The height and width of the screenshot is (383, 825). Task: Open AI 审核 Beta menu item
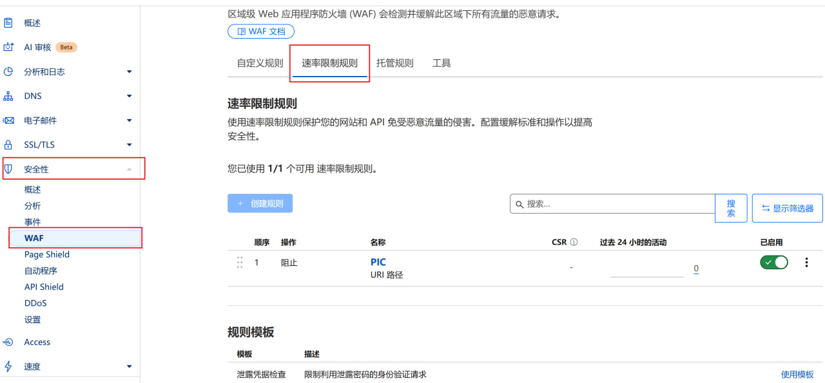tap(50, 47)
